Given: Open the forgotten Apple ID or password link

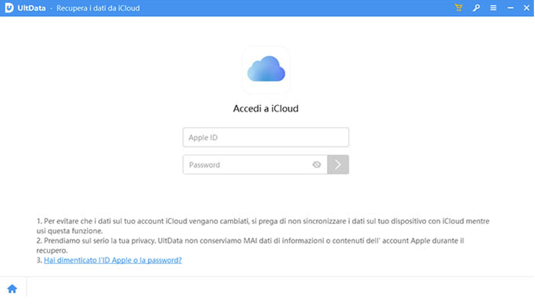Looking at the screenshot, I should tap(113, 260).
